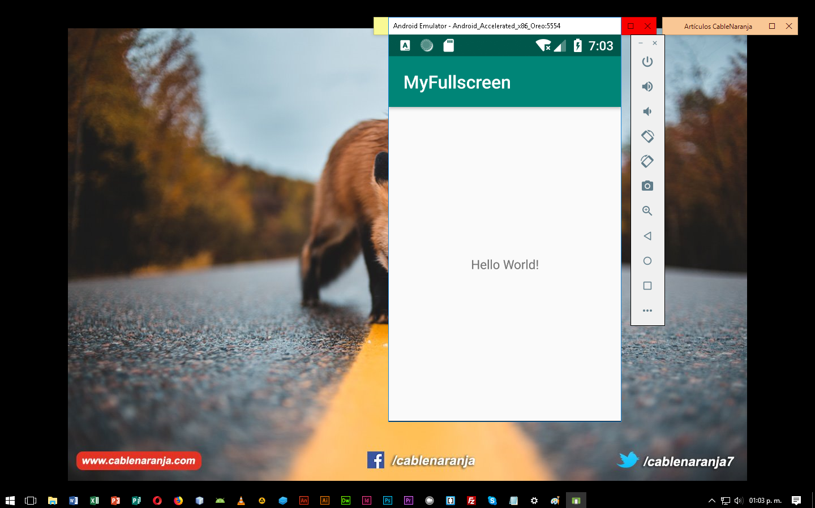Activate the emulator zoom tool

click(x=647, y=210)
